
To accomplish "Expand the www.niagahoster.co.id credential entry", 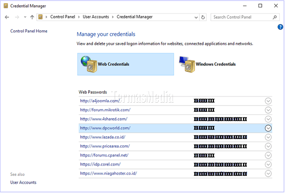I will [268, 174].
